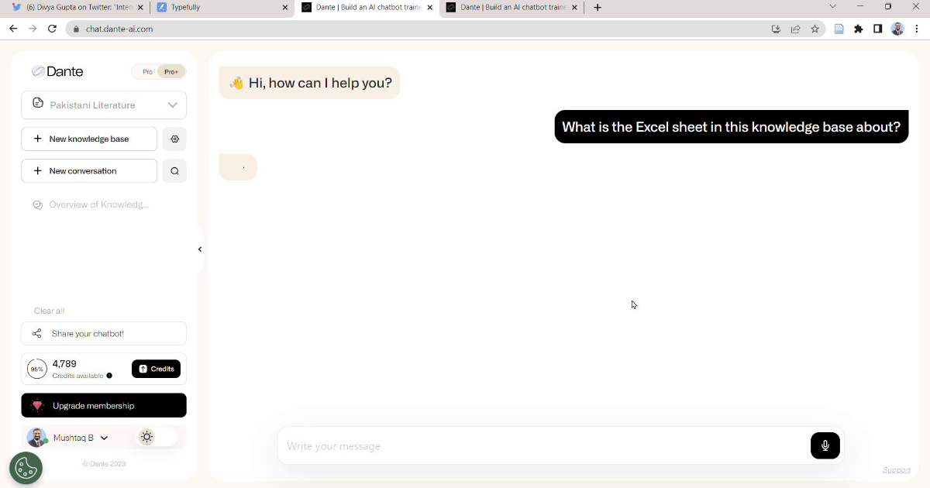The height and width of the screenshot is (488, 930).
Task: Click the 95% credits progress circle
Action: 37,369
